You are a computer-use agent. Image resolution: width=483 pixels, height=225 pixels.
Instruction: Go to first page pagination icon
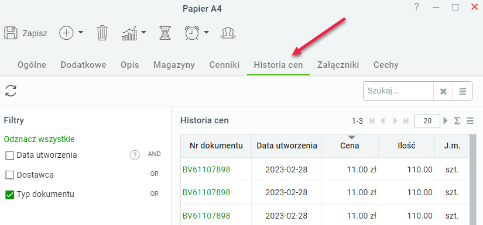(372, 121)
